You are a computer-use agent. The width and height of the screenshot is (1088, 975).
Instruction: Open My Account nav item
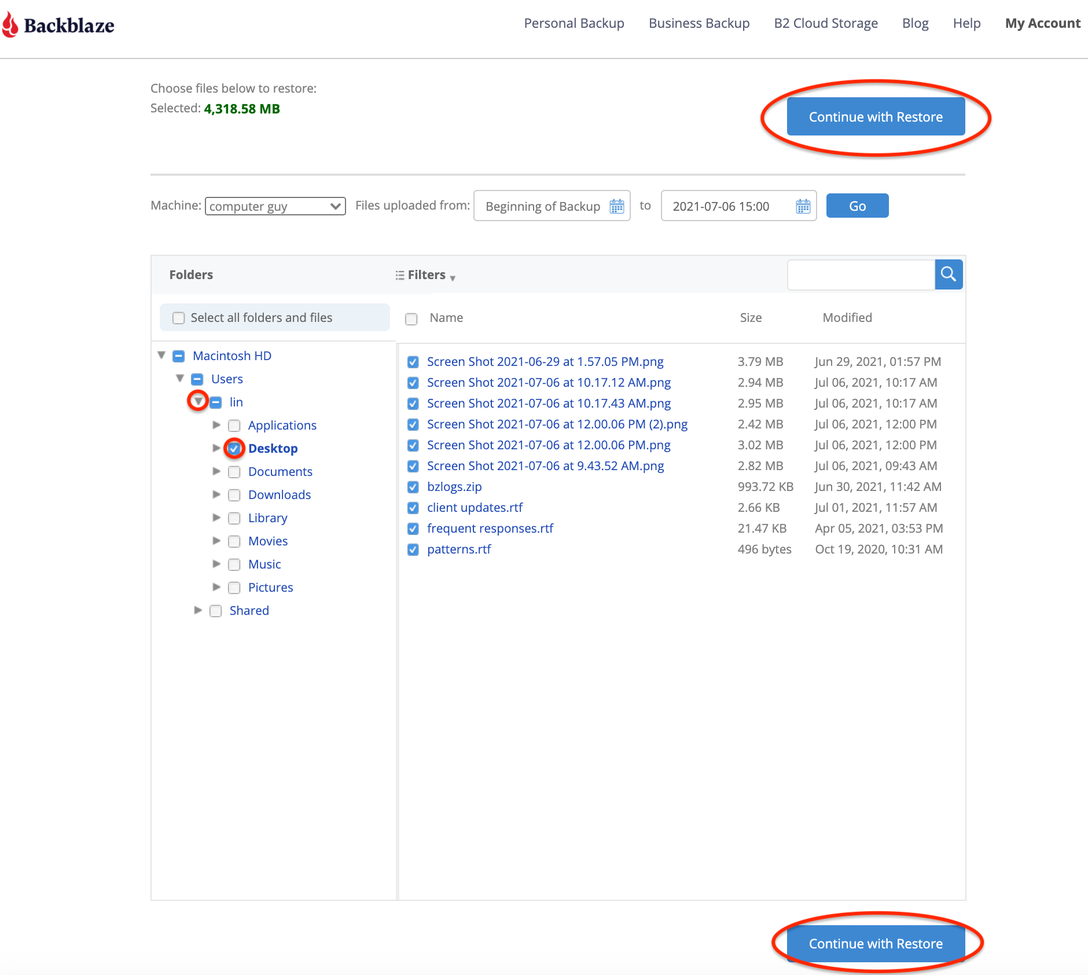coord(1043,23)
